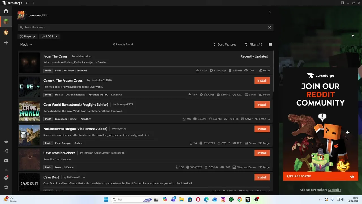Open the Sort: Featured dropdown

coord(225,44)
